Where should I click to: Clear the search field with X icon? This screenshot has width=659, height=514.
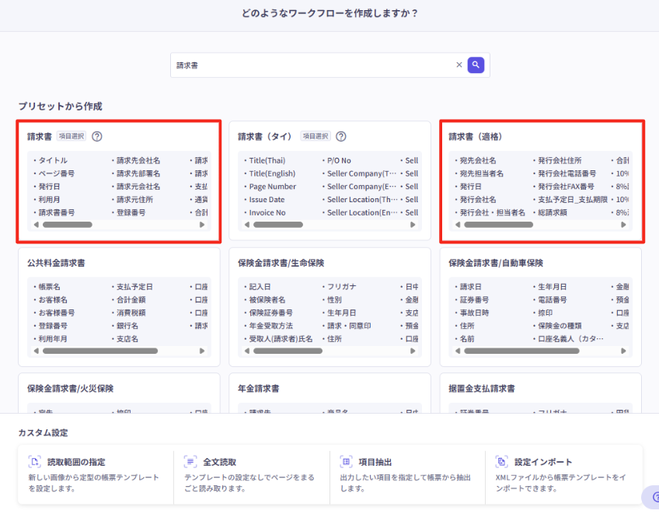(459, 65)
